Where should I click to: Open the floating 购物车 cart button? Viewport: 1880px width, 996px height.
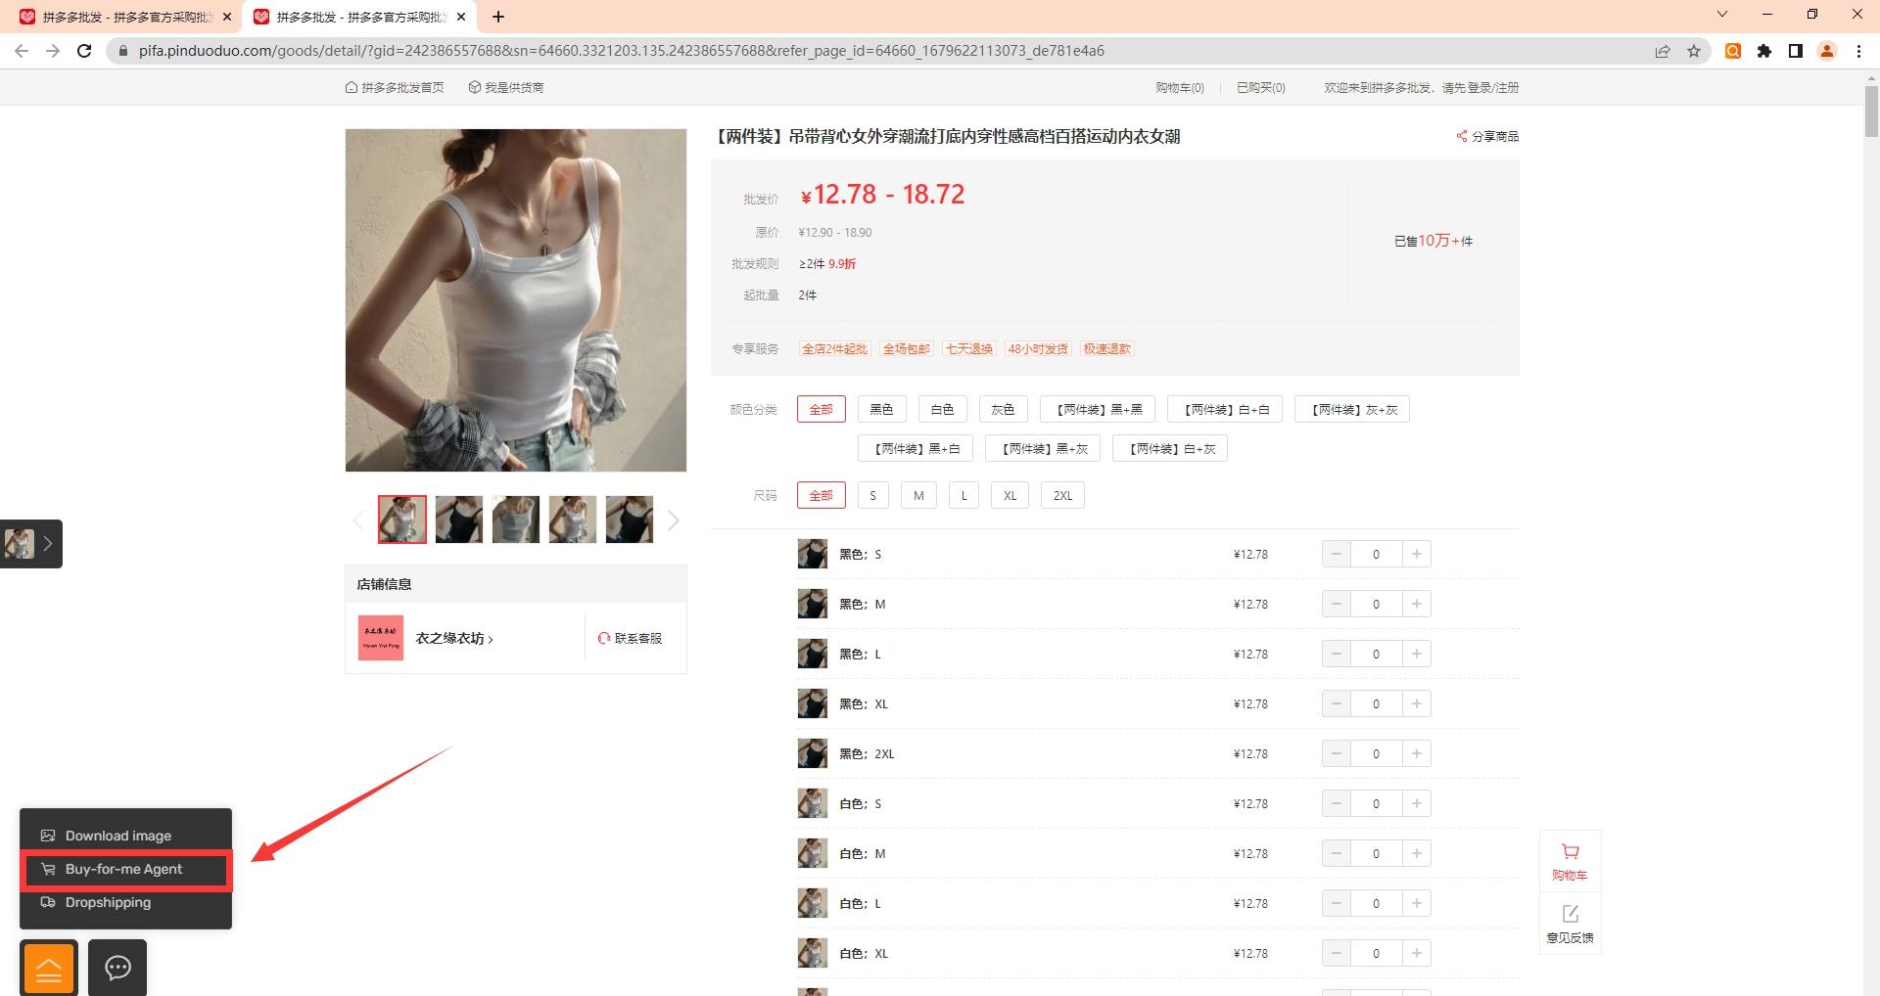click(1571, 862)
